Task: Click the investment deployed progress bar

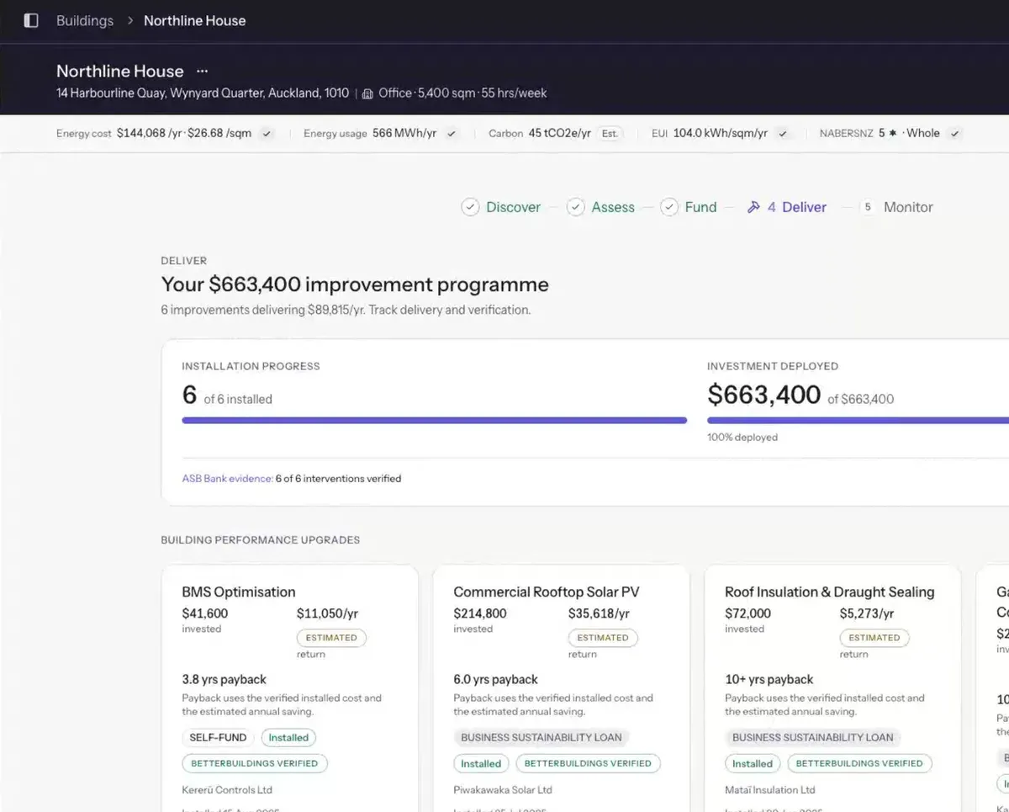Action: click(858, 420)
